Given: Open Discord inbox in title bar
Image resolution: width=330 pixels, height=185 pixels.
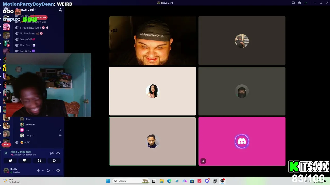Looking at the screenshot, I should 293,3.
